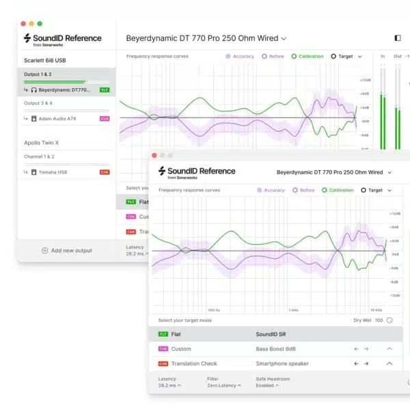Click Smartphone speaker preset label
Image resolution: width=410 pixels, height=410 pixels.
(282, 364)
